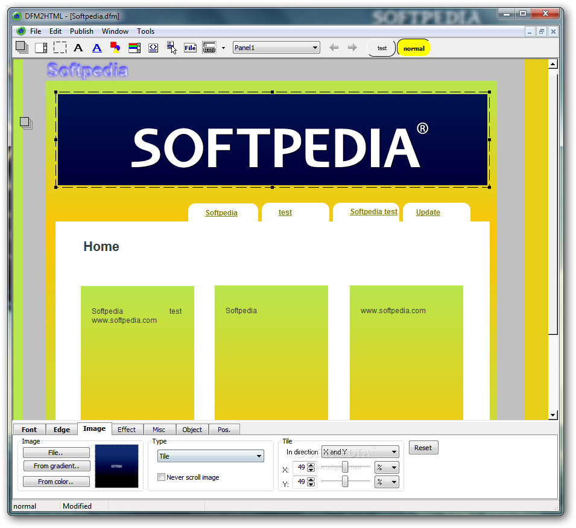The width and height of the screenshot is (576, 528).
Task: Open the File menu
Action: pos(36,31)
